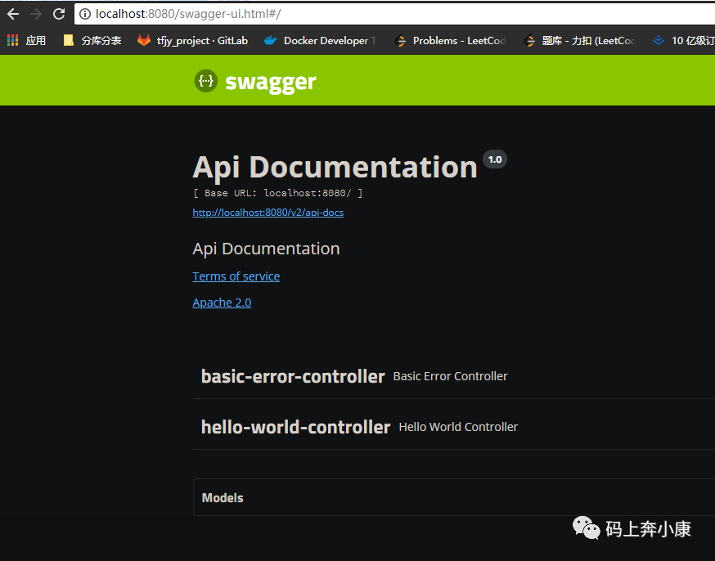
Task: Open Docker Developer bookmark
Action: [321, 41]
